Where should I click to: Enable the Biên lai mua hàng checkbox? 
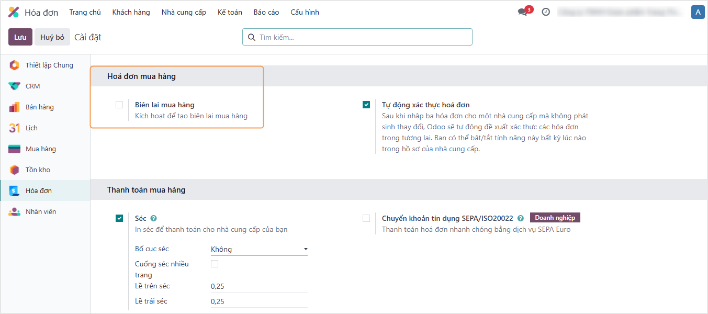point(119,105)
